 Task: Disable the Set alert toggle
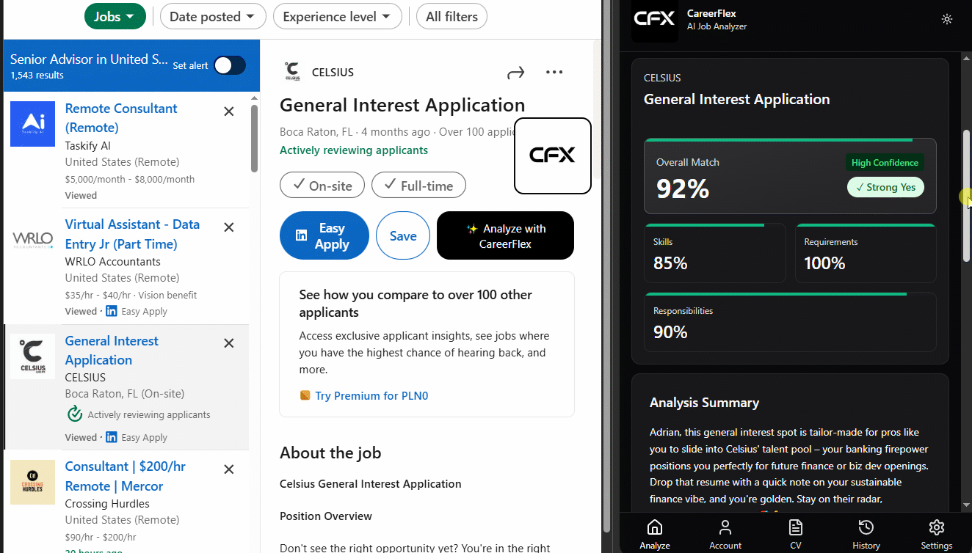pyautogui.click(x=229, y=65)
